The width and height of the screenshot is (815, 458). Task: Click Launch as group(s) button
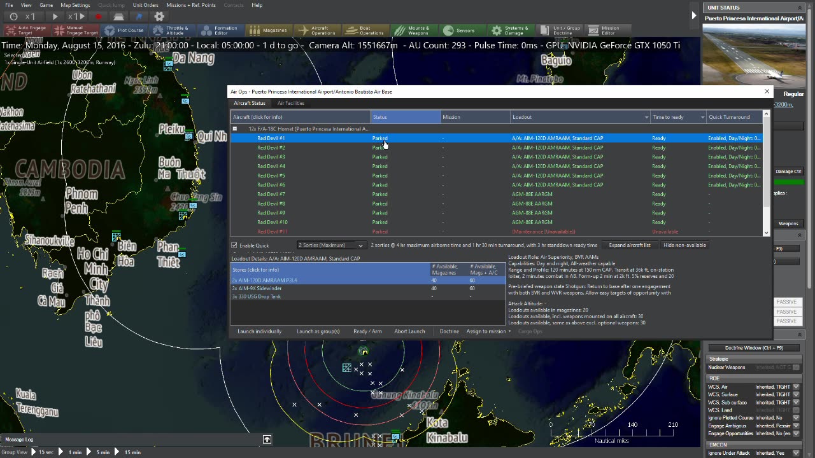pos(318,331)
